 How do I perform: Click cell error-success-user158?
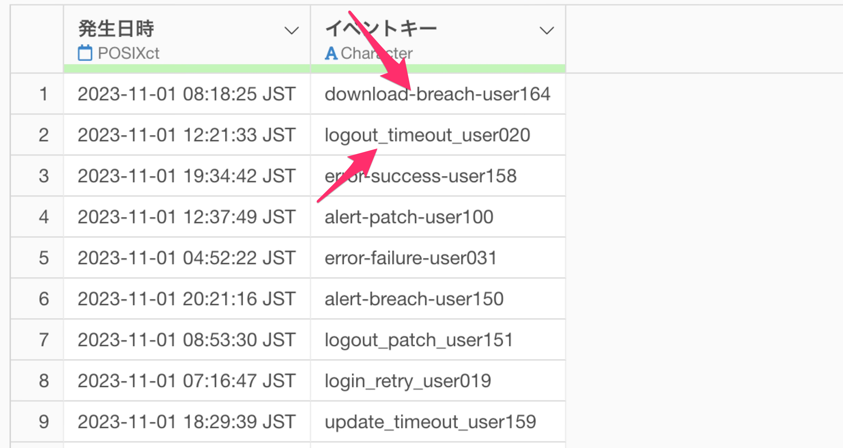pyautogui.click(x=420, y=176)
